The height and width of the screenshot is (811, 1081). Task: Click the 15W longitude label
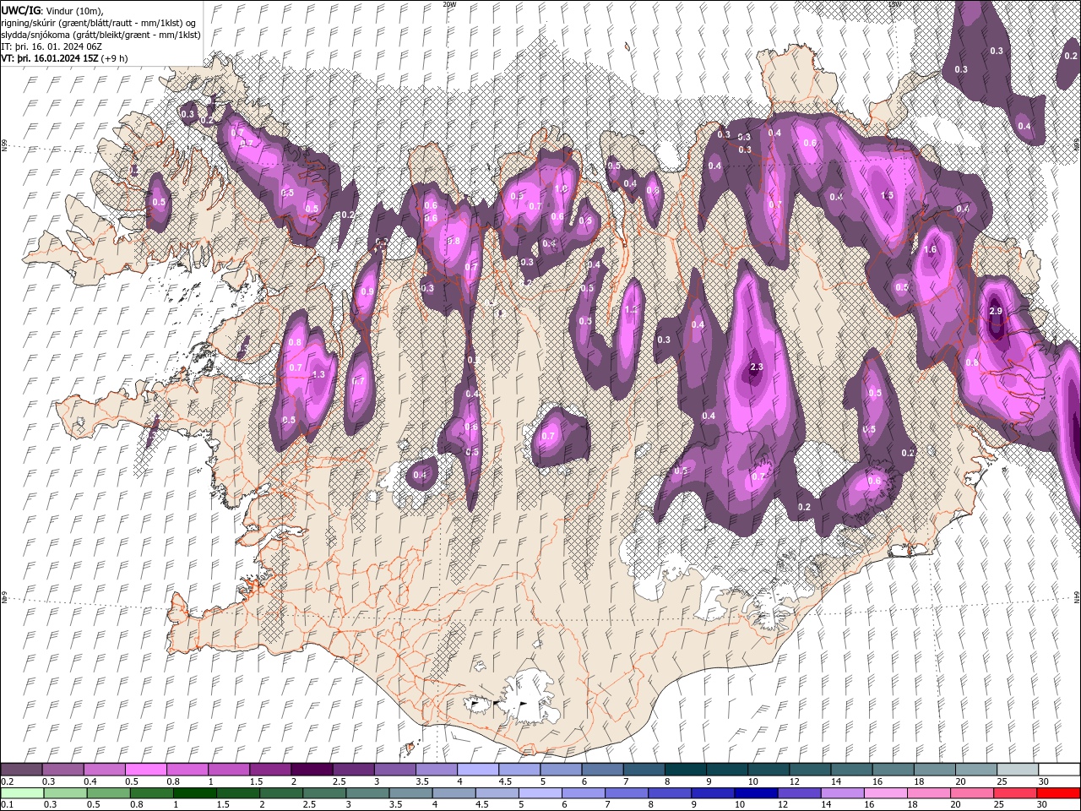click(x=894, y=4)
